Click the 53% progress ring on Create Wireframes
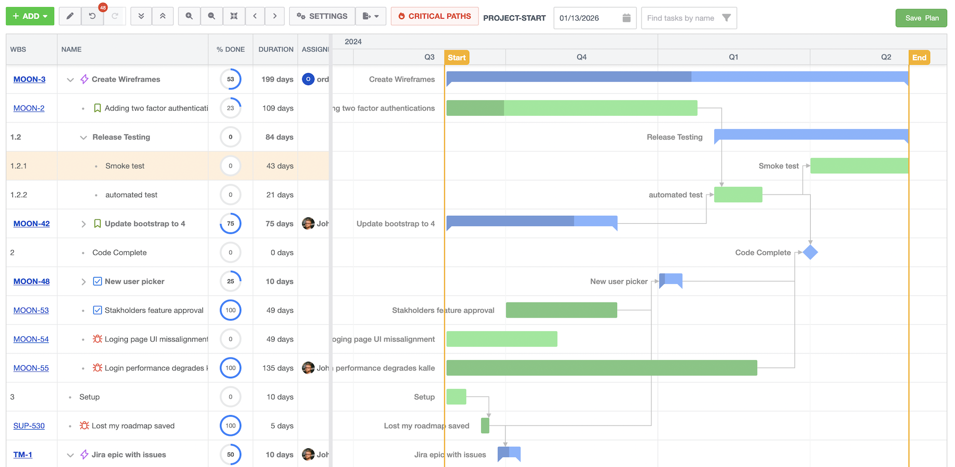This screenshot has height=467, width=955. click(x=230, y=79)
